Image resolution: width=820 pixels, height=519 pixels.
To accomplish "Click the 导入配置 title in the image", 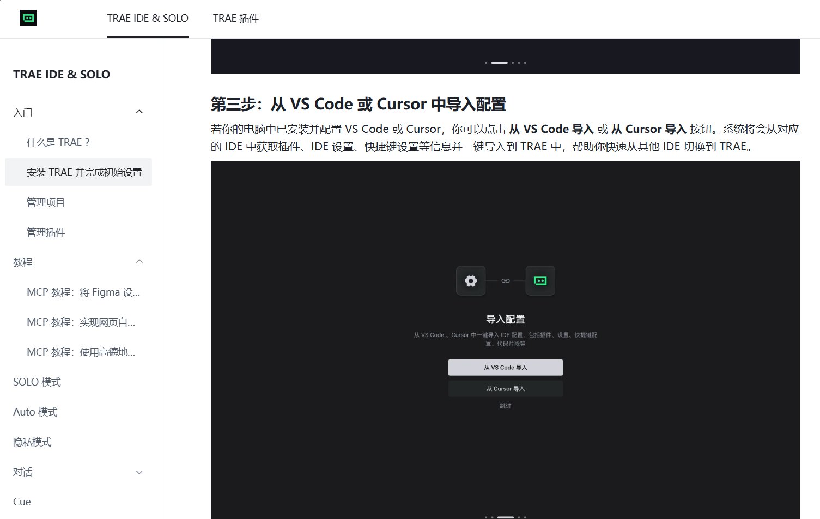I will pyautogui.click(x=506, y=319).
